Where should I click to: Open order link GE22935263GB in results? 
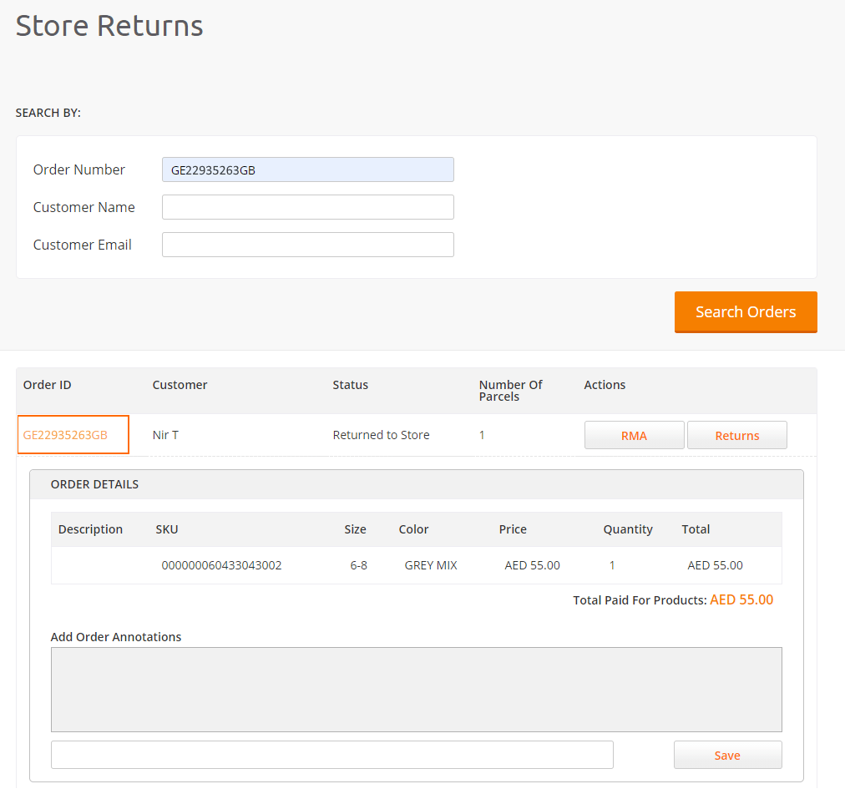point(65,435)
